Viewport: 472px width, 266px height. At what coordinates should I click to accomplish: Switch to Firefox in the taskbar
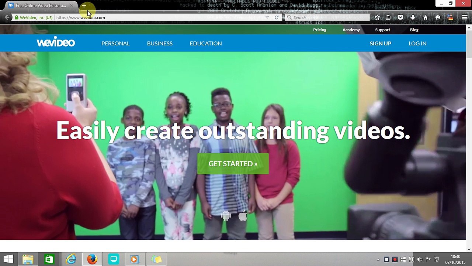pos(92,259)
